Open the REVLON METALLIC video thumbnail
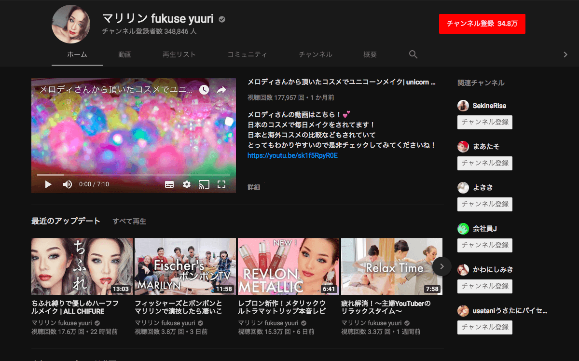The height and width of the screenshot is (361, 579). pyautogui.click(x=289, y=266)
